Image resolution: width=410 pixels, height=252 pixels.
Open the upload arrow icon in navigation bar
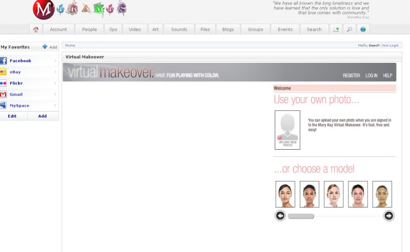click(336, 30)
